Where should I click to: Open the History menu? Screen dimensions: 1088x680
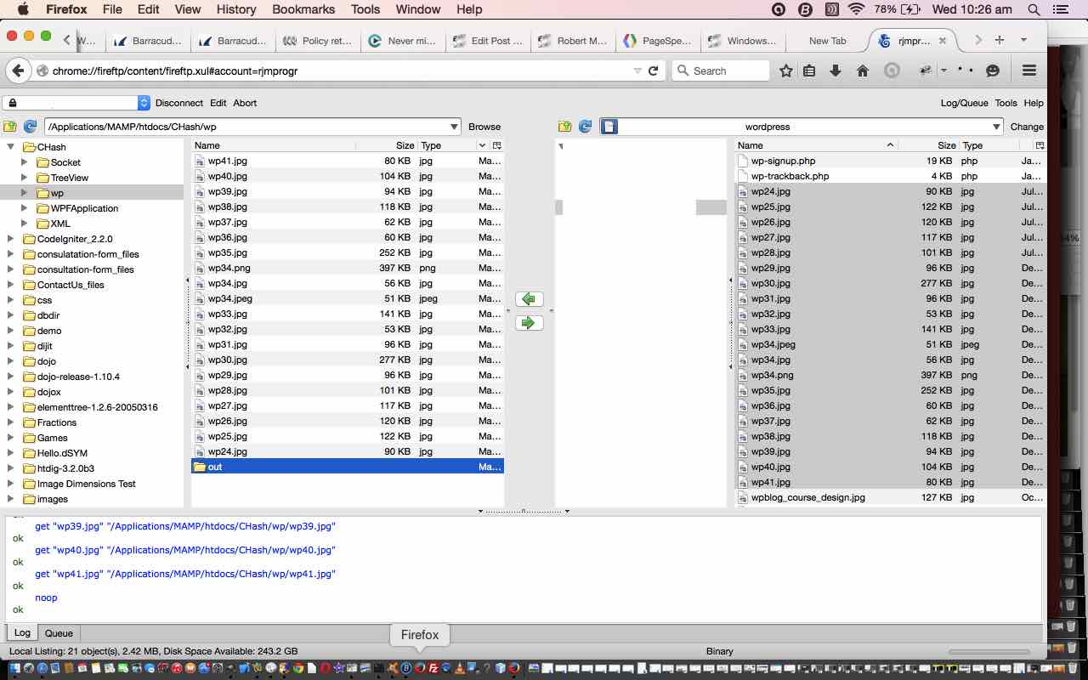[x=235, y=9]
